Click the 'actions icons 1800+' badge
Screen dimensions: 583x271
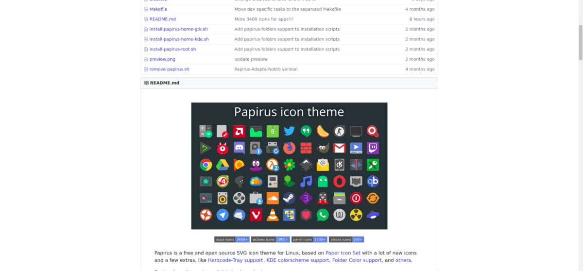click(271, 239)
